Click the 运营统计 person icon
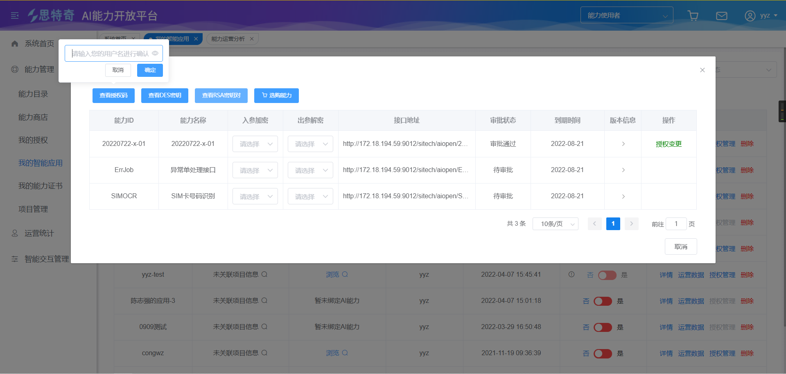This screenshot has height=374, width=786. pyautogui.click(x=15, y=233)
